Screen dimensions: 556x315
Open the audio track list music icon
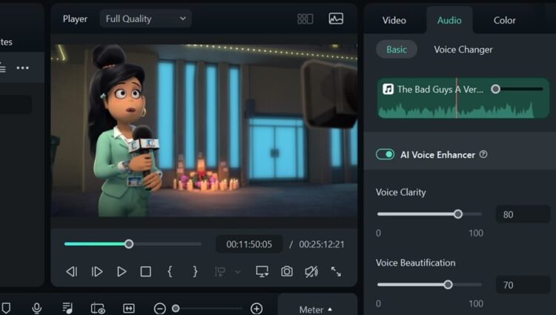pyautogui.click(x=67, y=308)
